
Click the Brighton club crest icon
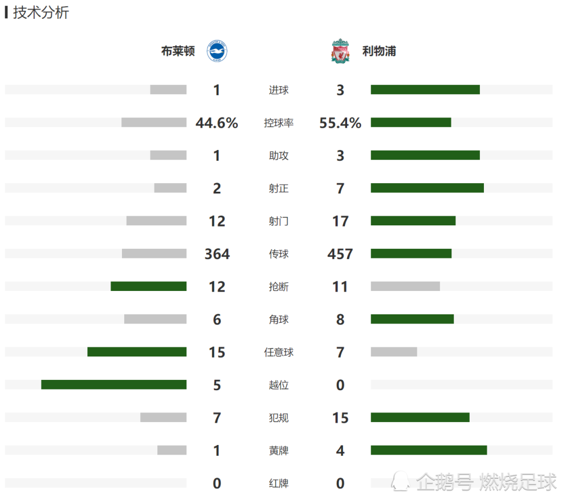tap(217, 51)
